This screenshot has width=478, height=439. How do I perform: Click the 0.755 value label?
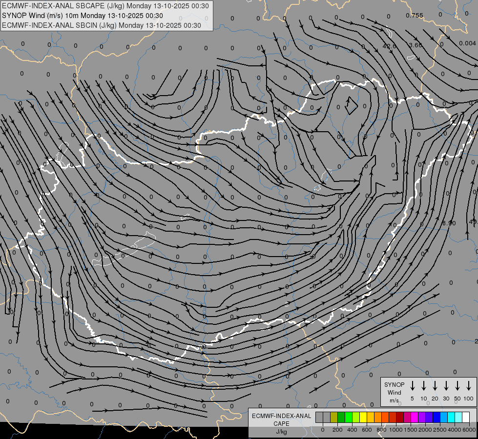415,16
